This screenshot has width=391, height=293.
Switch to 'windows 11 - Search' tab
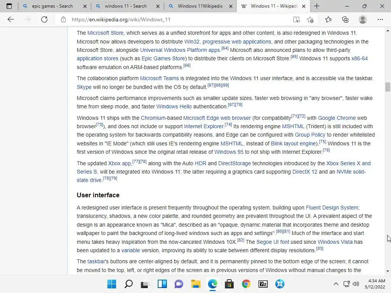pyautogui.click(x=125, y=6)
